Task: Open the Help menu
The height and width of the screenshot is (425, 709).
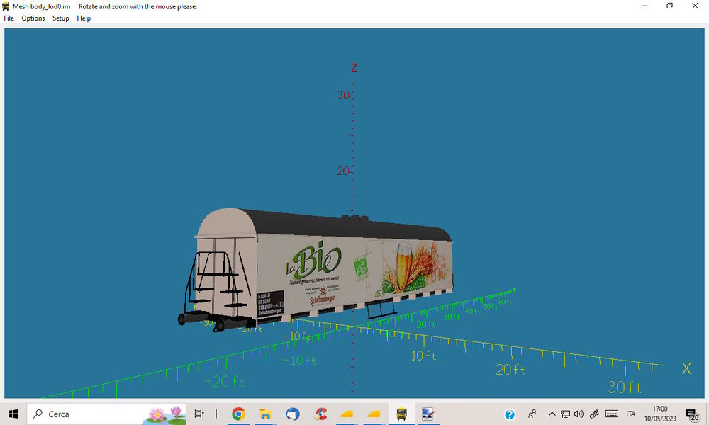Action: (84, 18)
